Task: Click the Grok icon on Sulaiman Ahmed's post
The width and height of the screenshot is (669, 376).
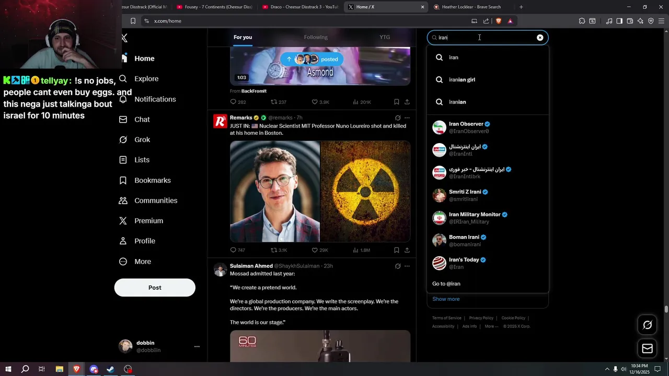Action: 398,266
